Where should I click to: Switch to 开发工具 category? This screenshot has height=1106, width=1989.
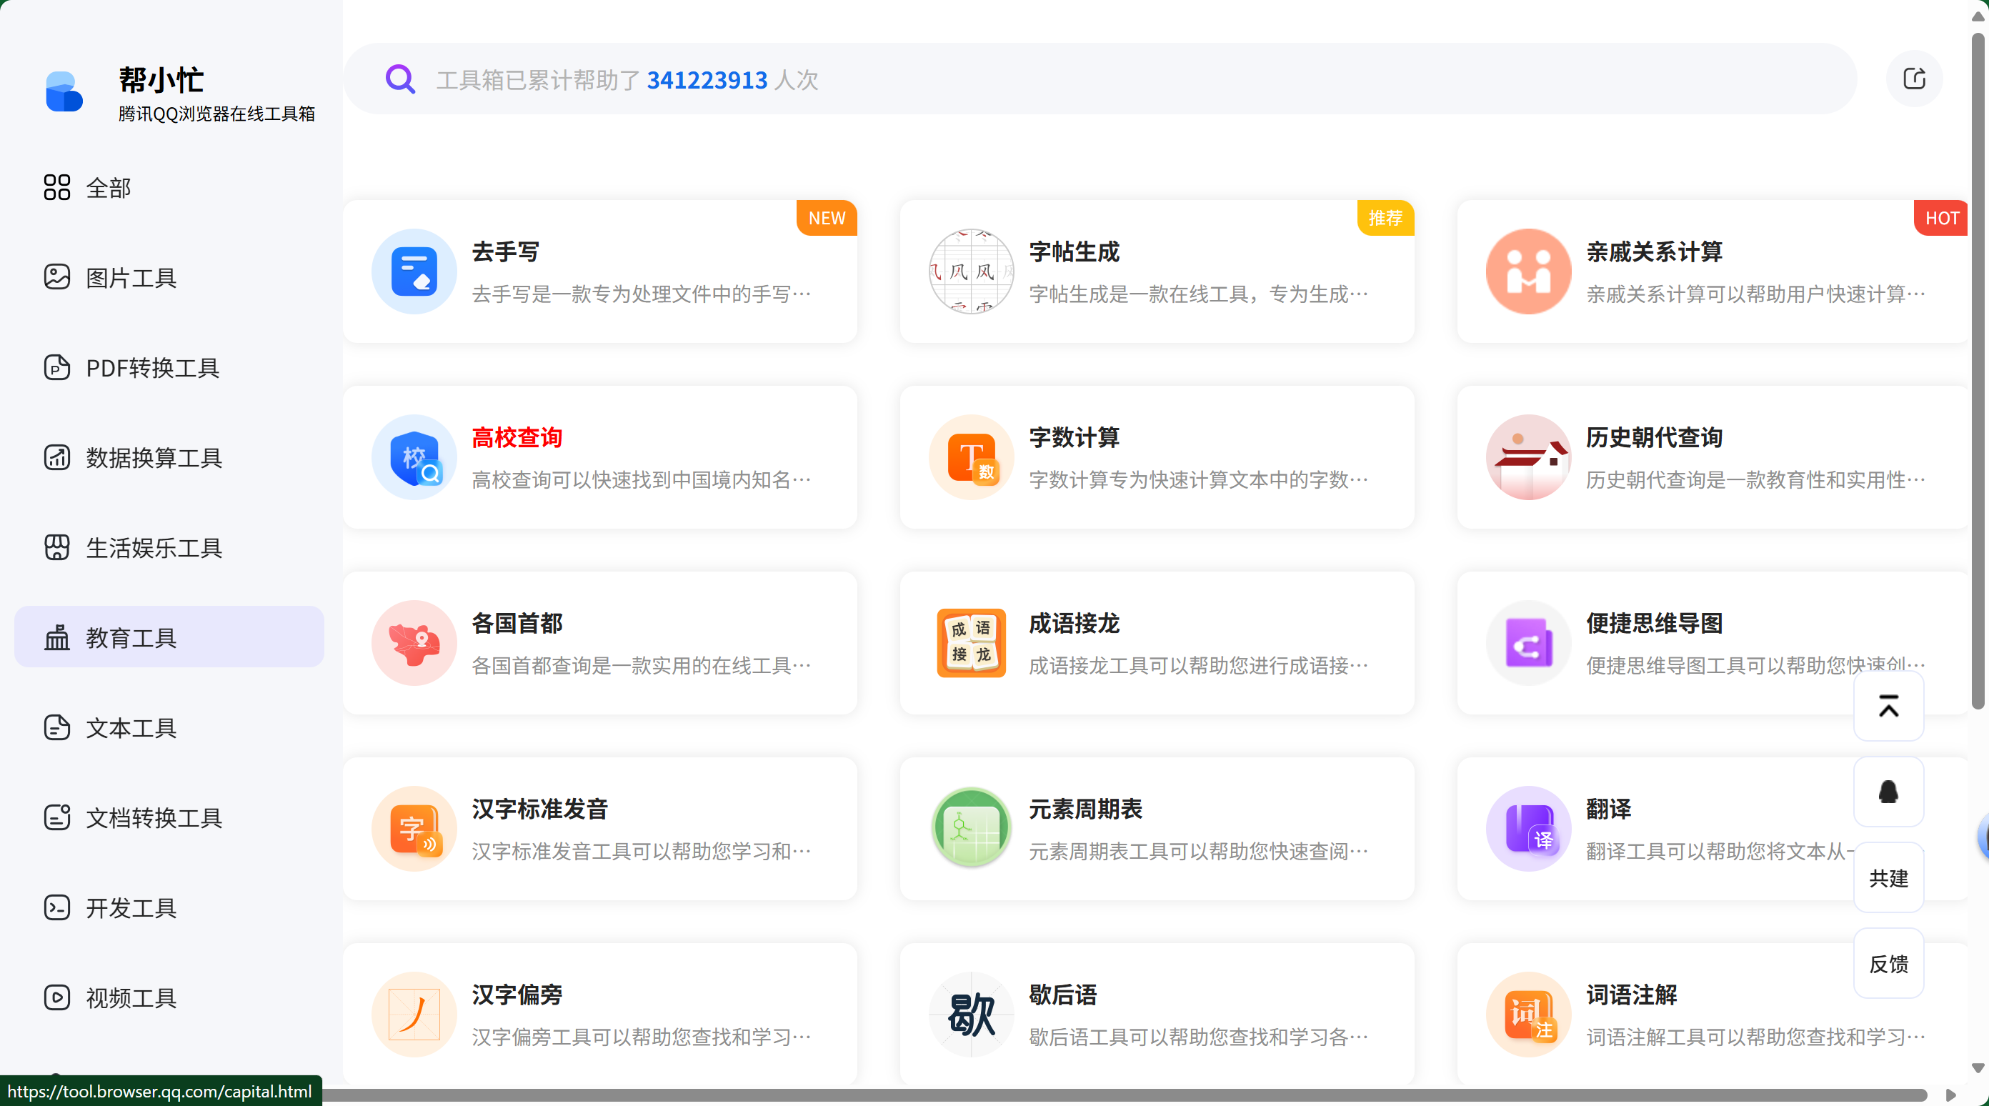coord(131,907)
